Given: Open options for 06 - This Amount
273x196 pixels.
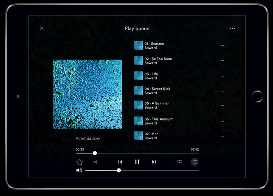Looking at the screenshot, I should (x=222, y=121).
